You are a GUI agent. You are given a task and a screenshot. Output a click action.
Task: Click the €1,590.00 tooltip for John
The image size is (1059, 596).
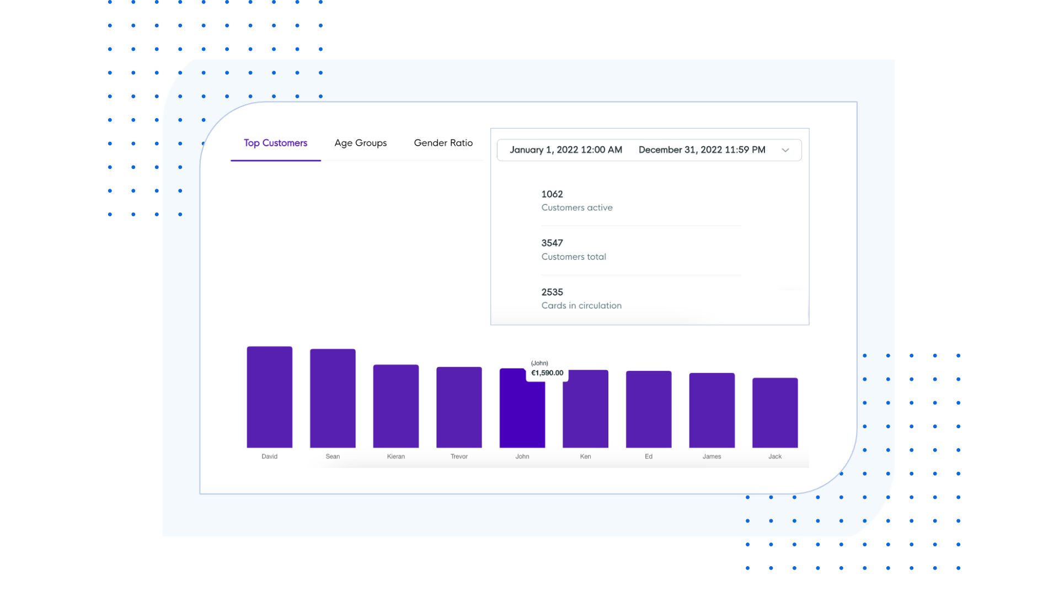[x=547, y=373]
